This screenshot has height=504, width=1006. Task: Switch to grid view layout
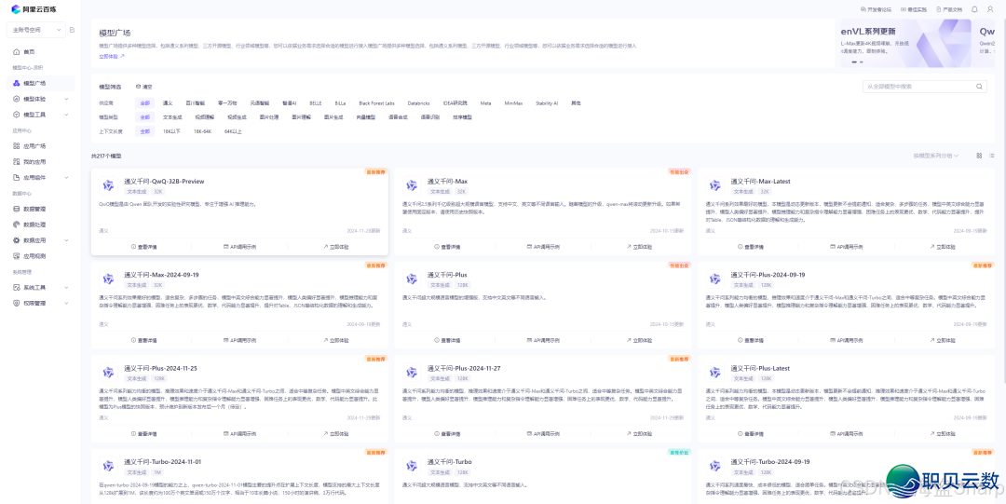coord(979,156)
